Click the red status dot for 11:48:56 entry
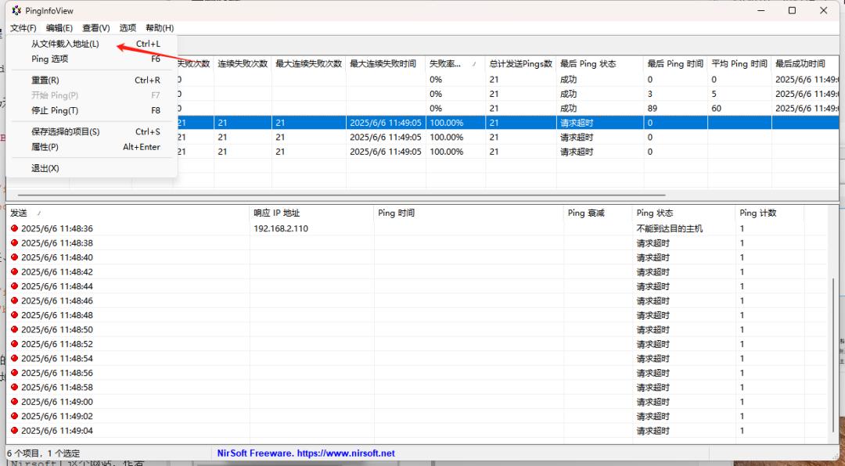The width and height of the screenshot is (845, 466). tap(15, 373)
